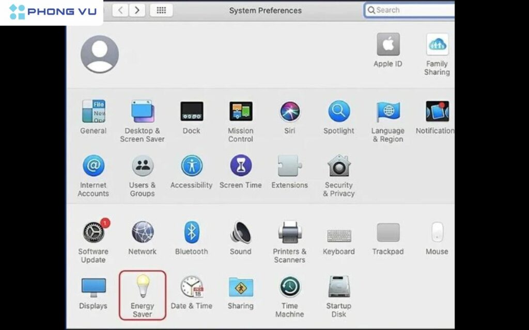Open Accessibility preferences
529x330 pixels.
pyautogui.click(x=191, y=167)
